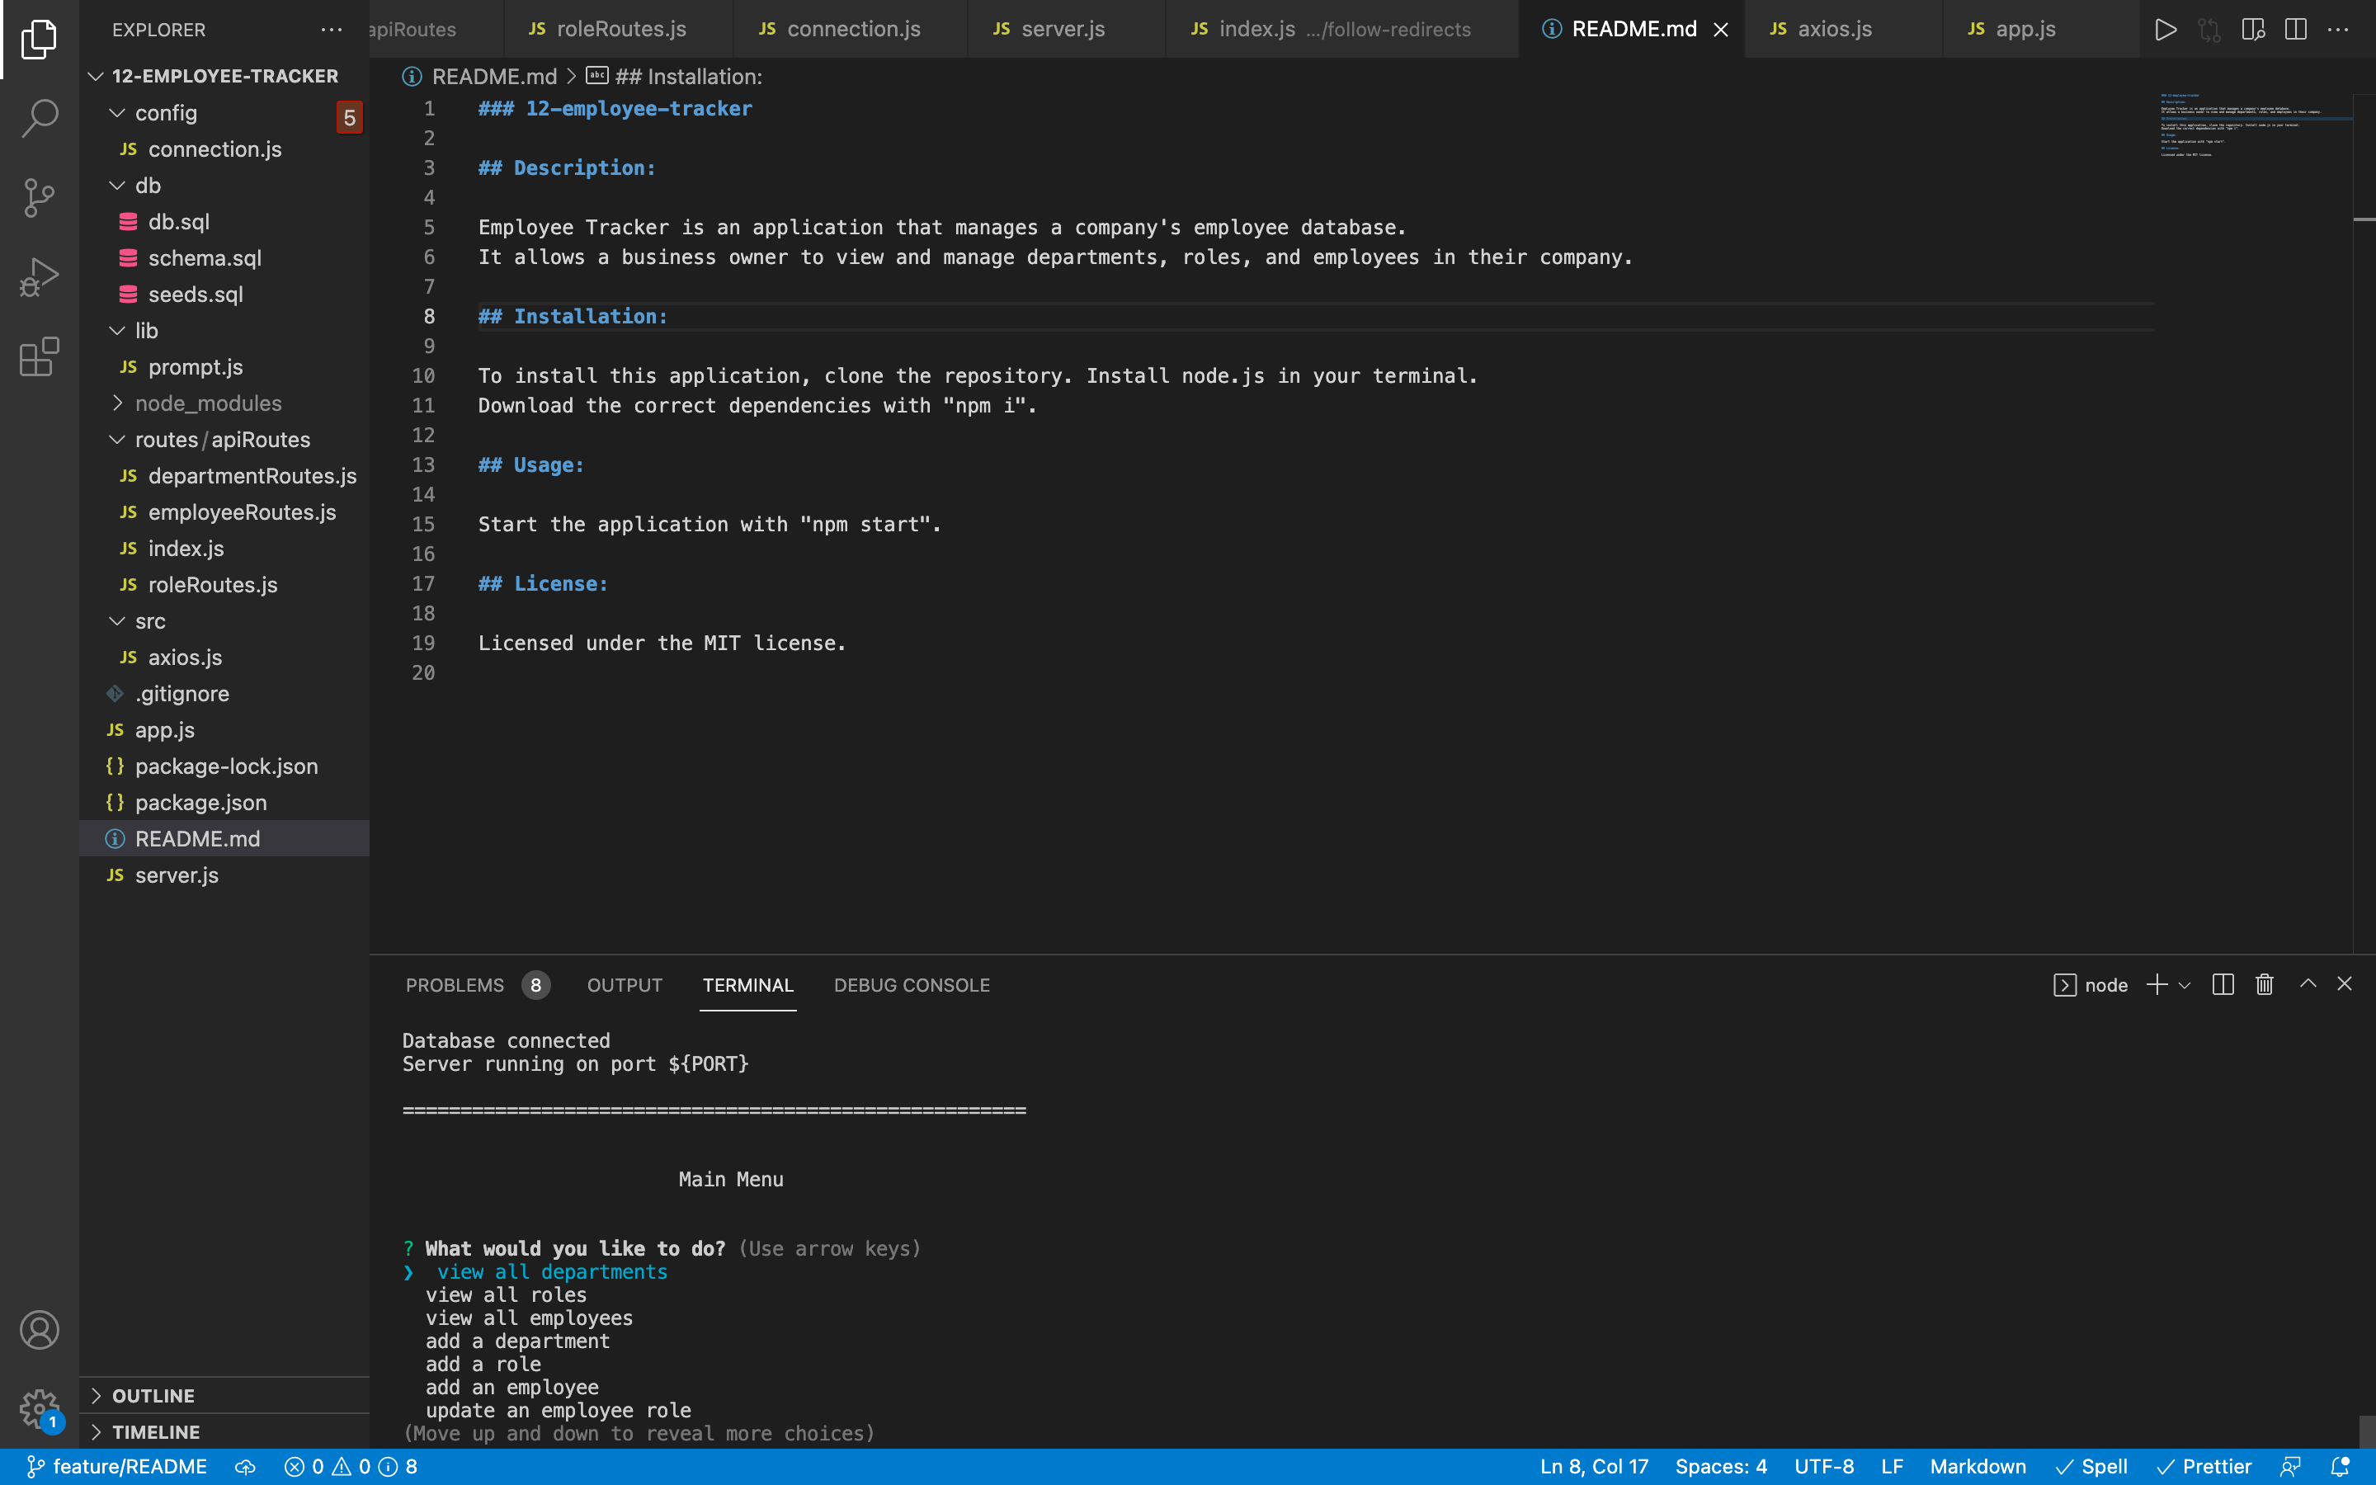Click the Run play icon in editor toolbar

2166,30
